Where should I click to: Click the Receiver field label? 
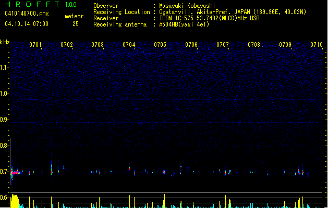click(106, 18)
